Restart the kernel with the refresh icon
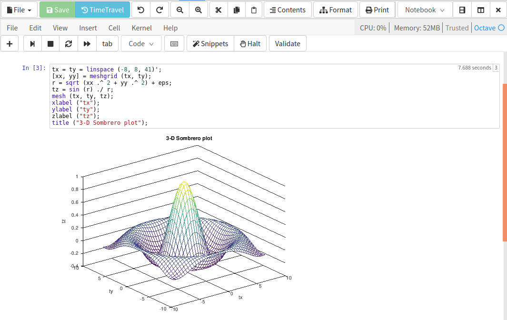The height and width of the screenshot is (320, 507). [69, 44]
